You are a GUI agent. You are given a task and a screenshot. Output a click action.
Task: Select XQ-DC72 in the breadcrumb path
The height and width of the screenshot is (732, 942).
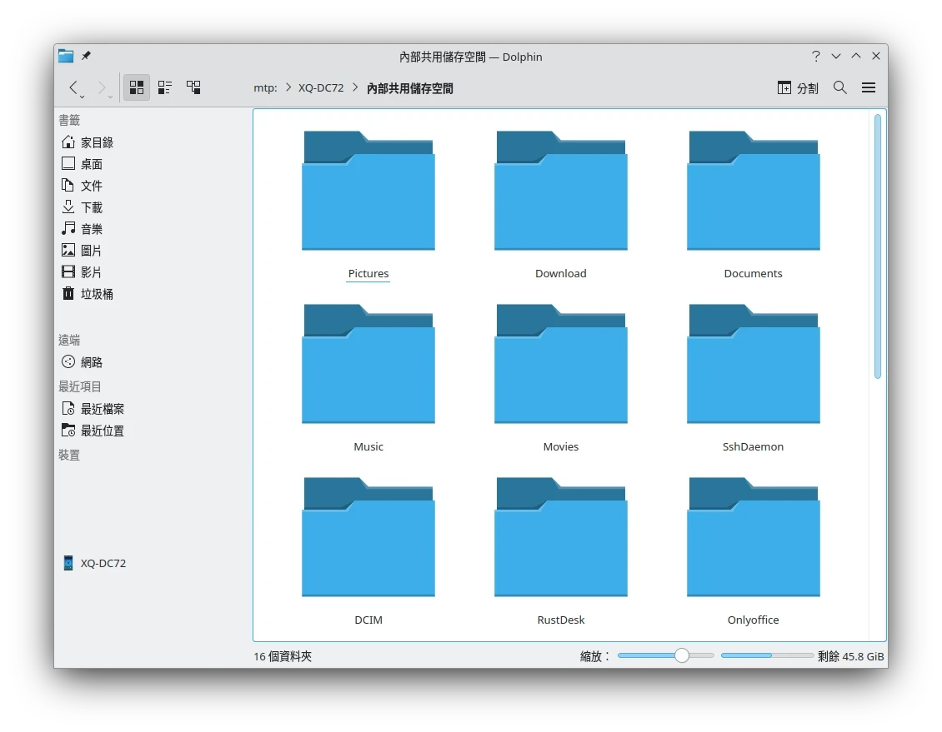tap(321, 87)
